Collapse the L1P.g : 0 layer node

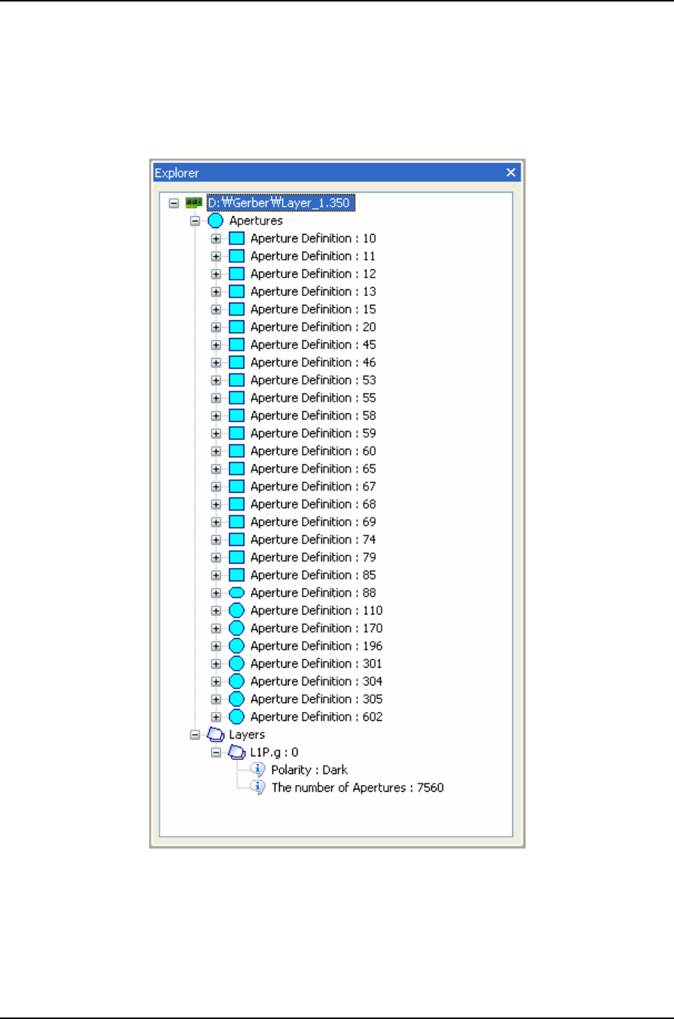(216, 752)
